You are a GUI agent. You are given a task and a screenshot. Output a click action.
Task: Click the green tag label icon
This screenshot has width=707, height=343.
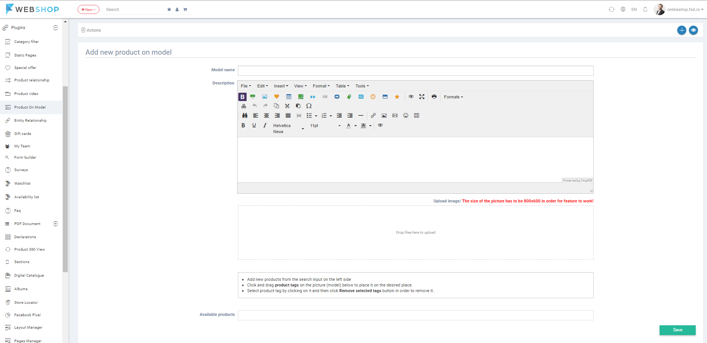point(349,97)
